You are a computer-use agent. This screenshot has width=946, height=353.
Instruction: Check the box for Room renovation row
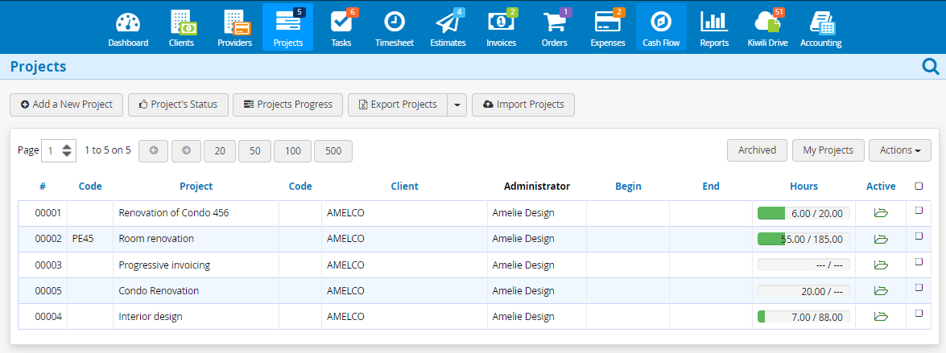coord(919,236)
